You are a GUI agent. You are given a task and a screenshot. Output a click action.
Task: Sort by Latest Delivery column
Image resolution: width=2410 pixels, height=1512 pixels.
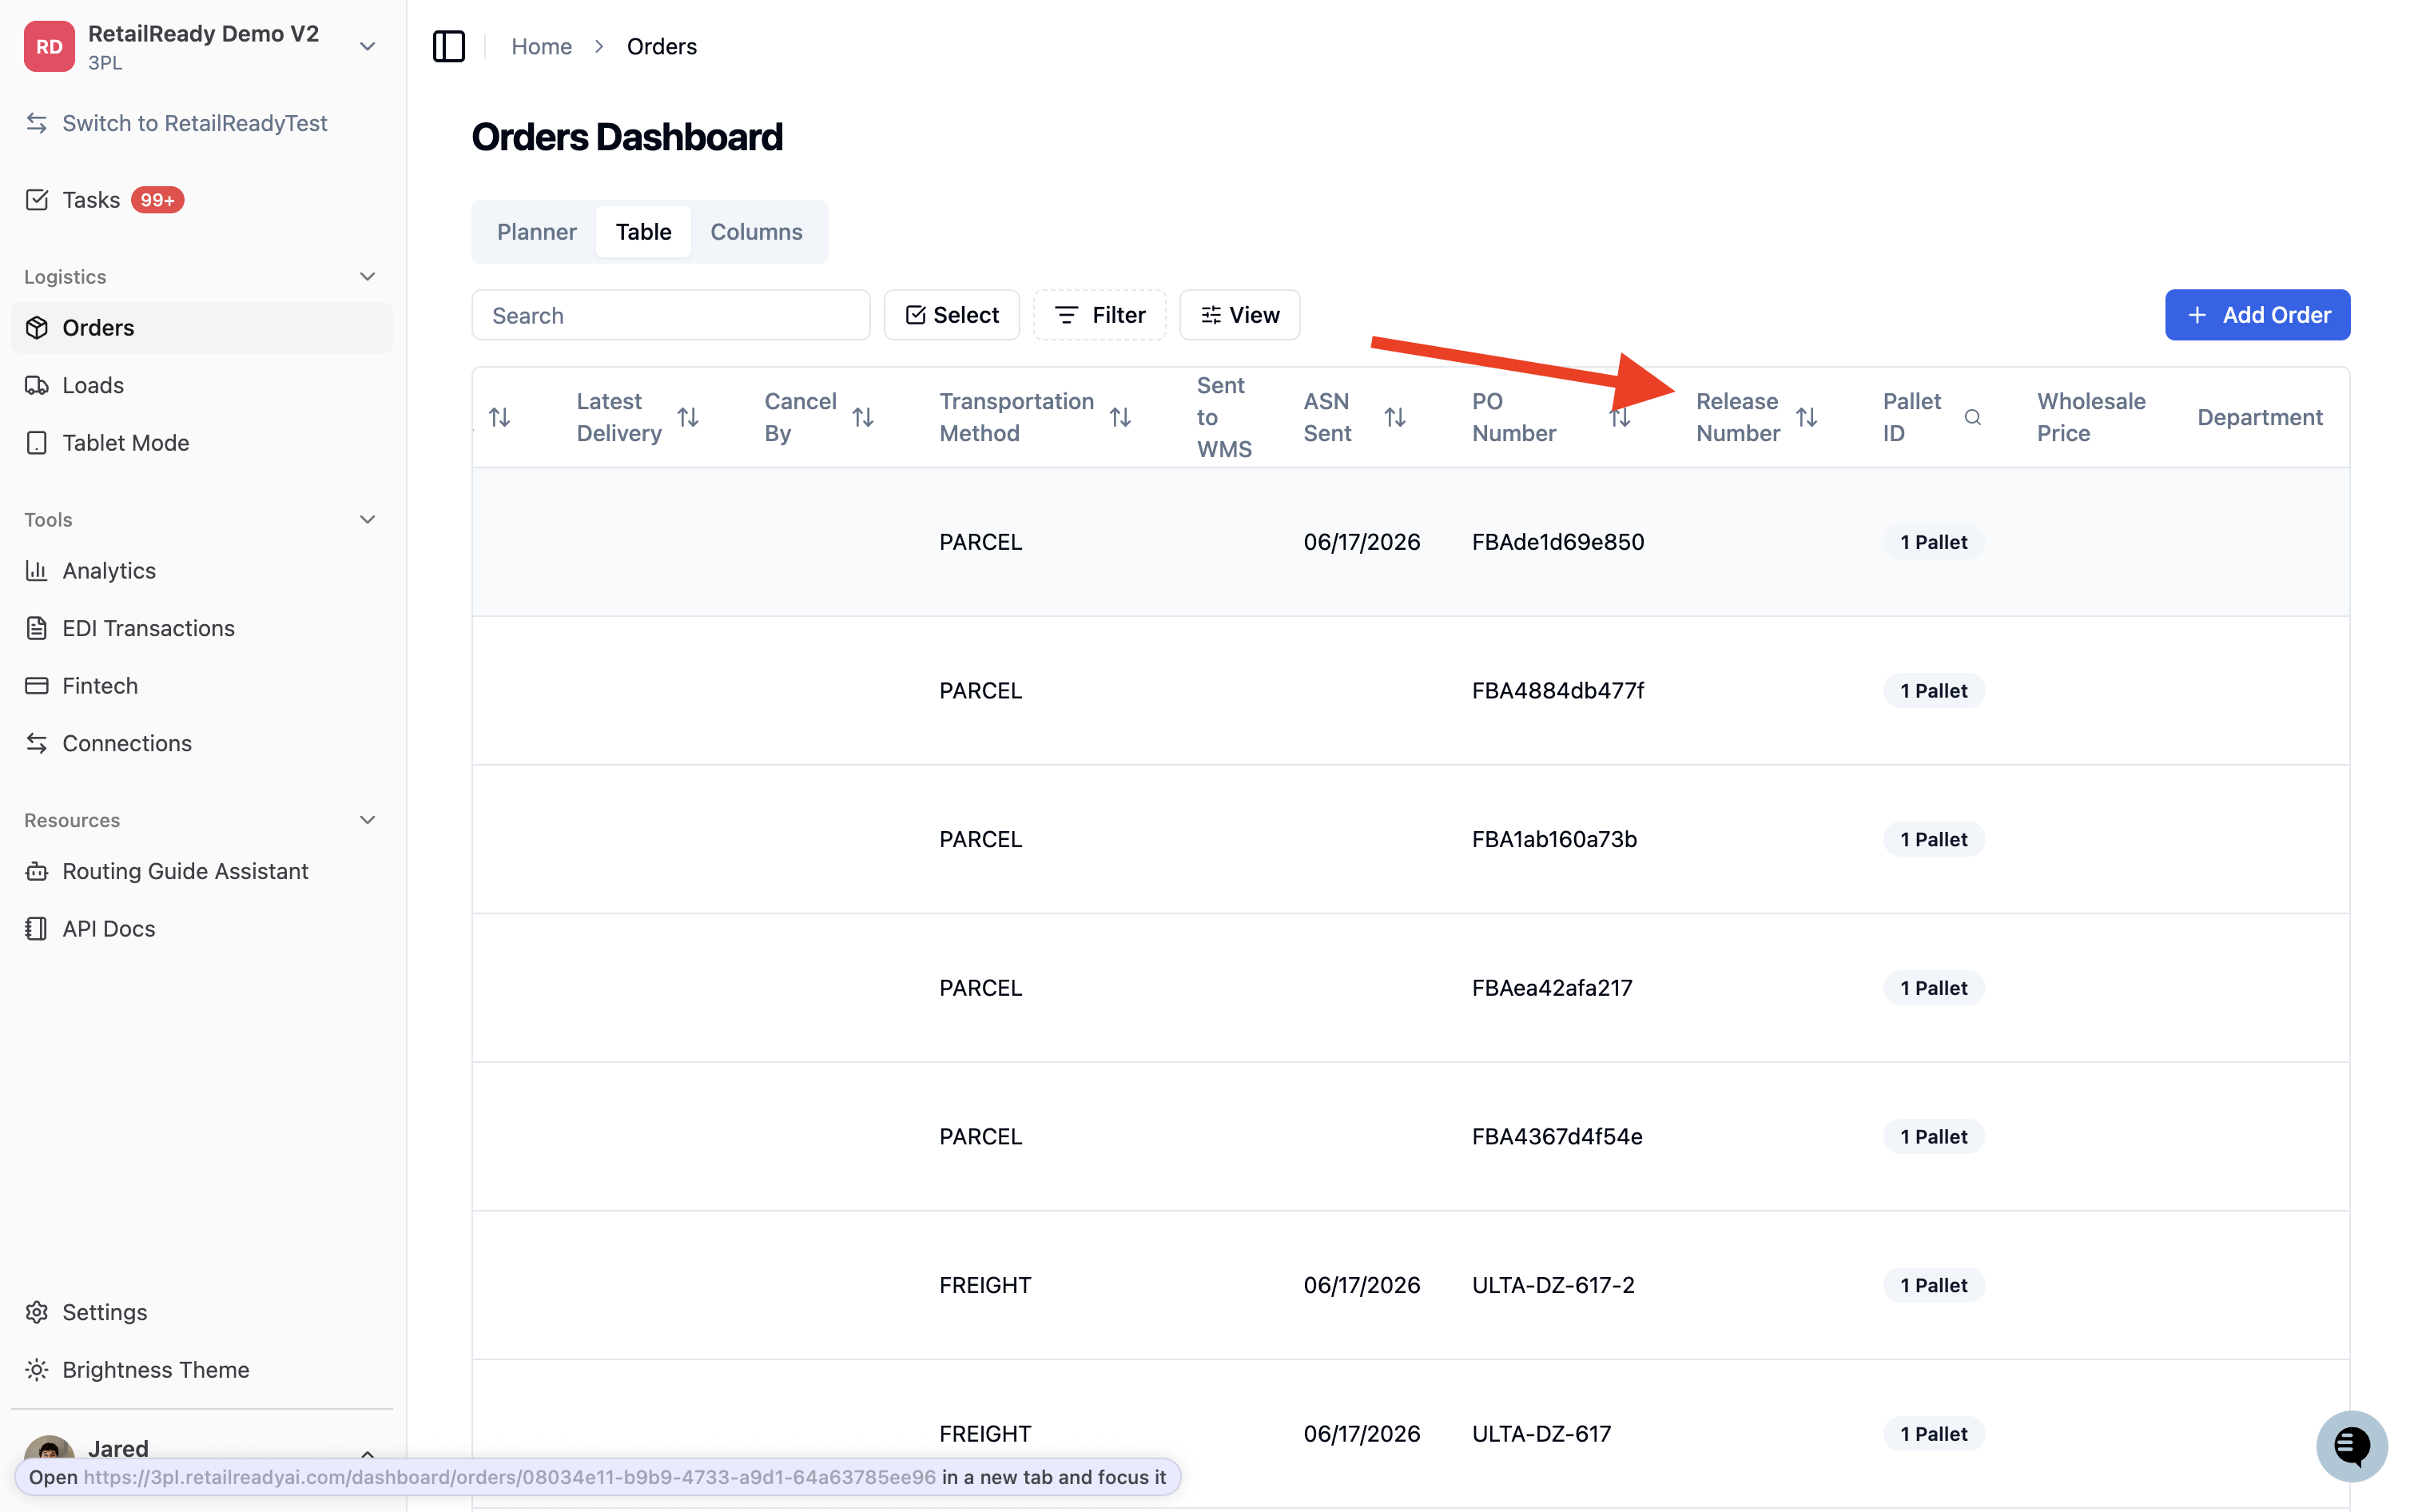(688, 417)
